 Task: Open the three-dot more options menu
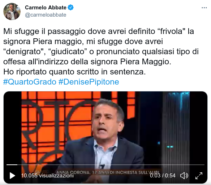tap(204, 8)
